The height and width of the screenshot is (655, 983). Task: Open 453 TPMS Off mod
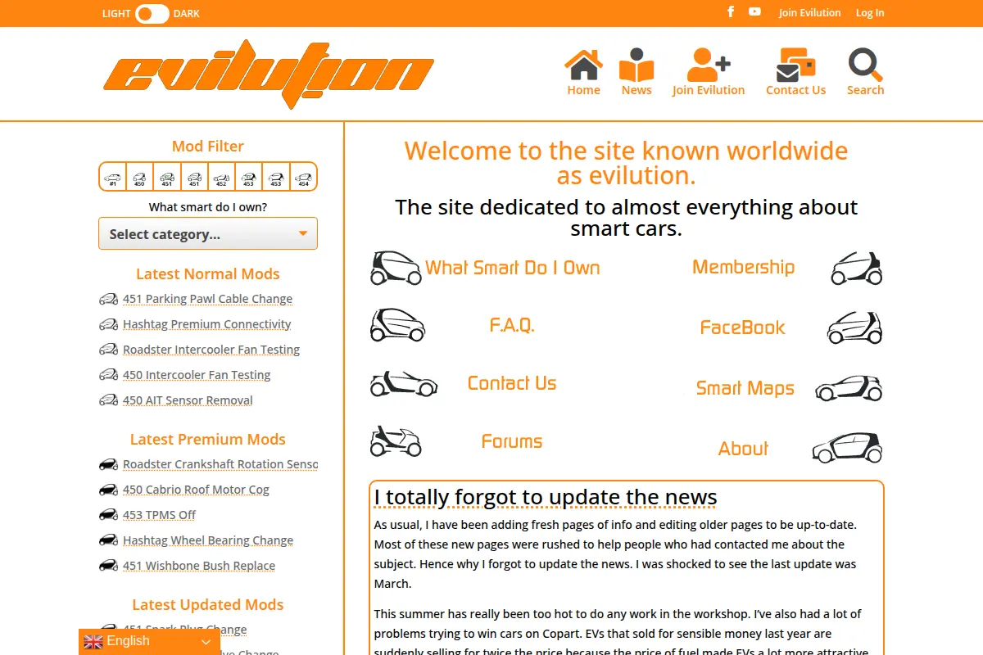159,515
